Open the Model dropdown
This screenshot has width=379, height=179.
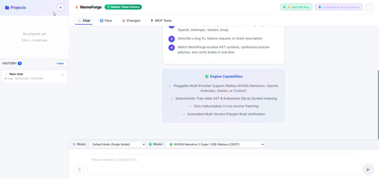pos(215,144)
